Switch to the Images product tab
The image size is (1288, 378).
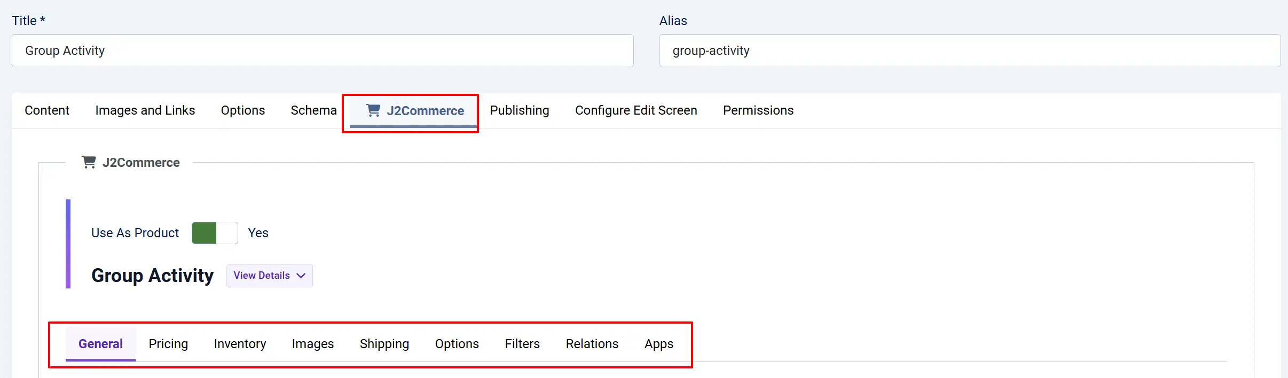point(313,344)
